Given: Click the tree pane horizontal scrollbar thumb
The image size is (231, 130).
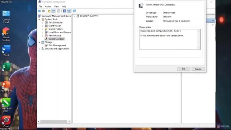Looking at the screenshot, I should 54,121.
